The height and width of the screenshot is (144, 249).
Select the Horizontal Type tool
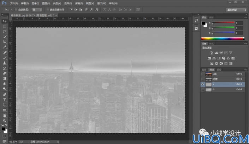(x=5, y=100)
